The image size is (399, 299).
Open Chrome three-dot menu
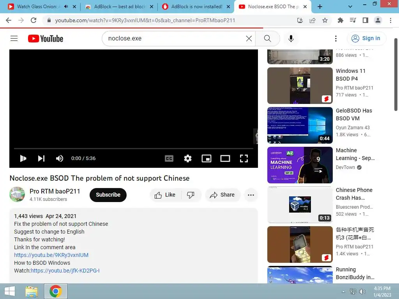click(390, 20)
